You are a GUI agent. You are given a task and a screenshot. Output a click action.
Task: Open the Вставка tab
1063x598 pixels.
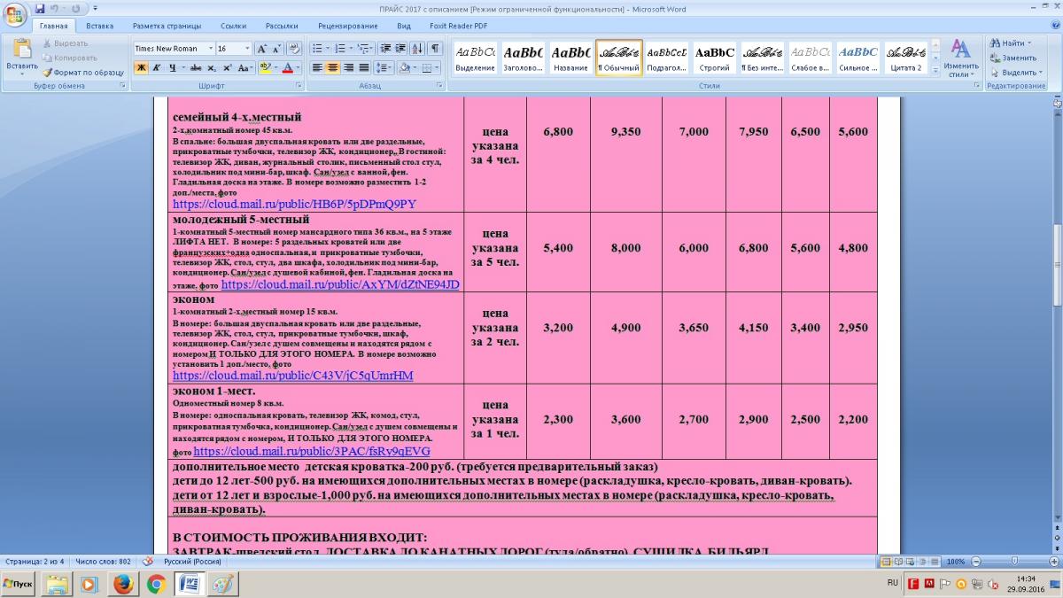(99, 27)
